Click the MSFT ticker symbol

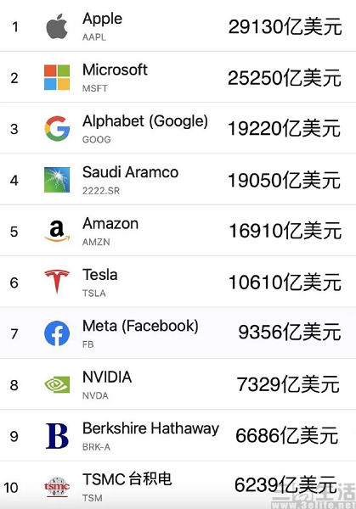tap(94, 88)
